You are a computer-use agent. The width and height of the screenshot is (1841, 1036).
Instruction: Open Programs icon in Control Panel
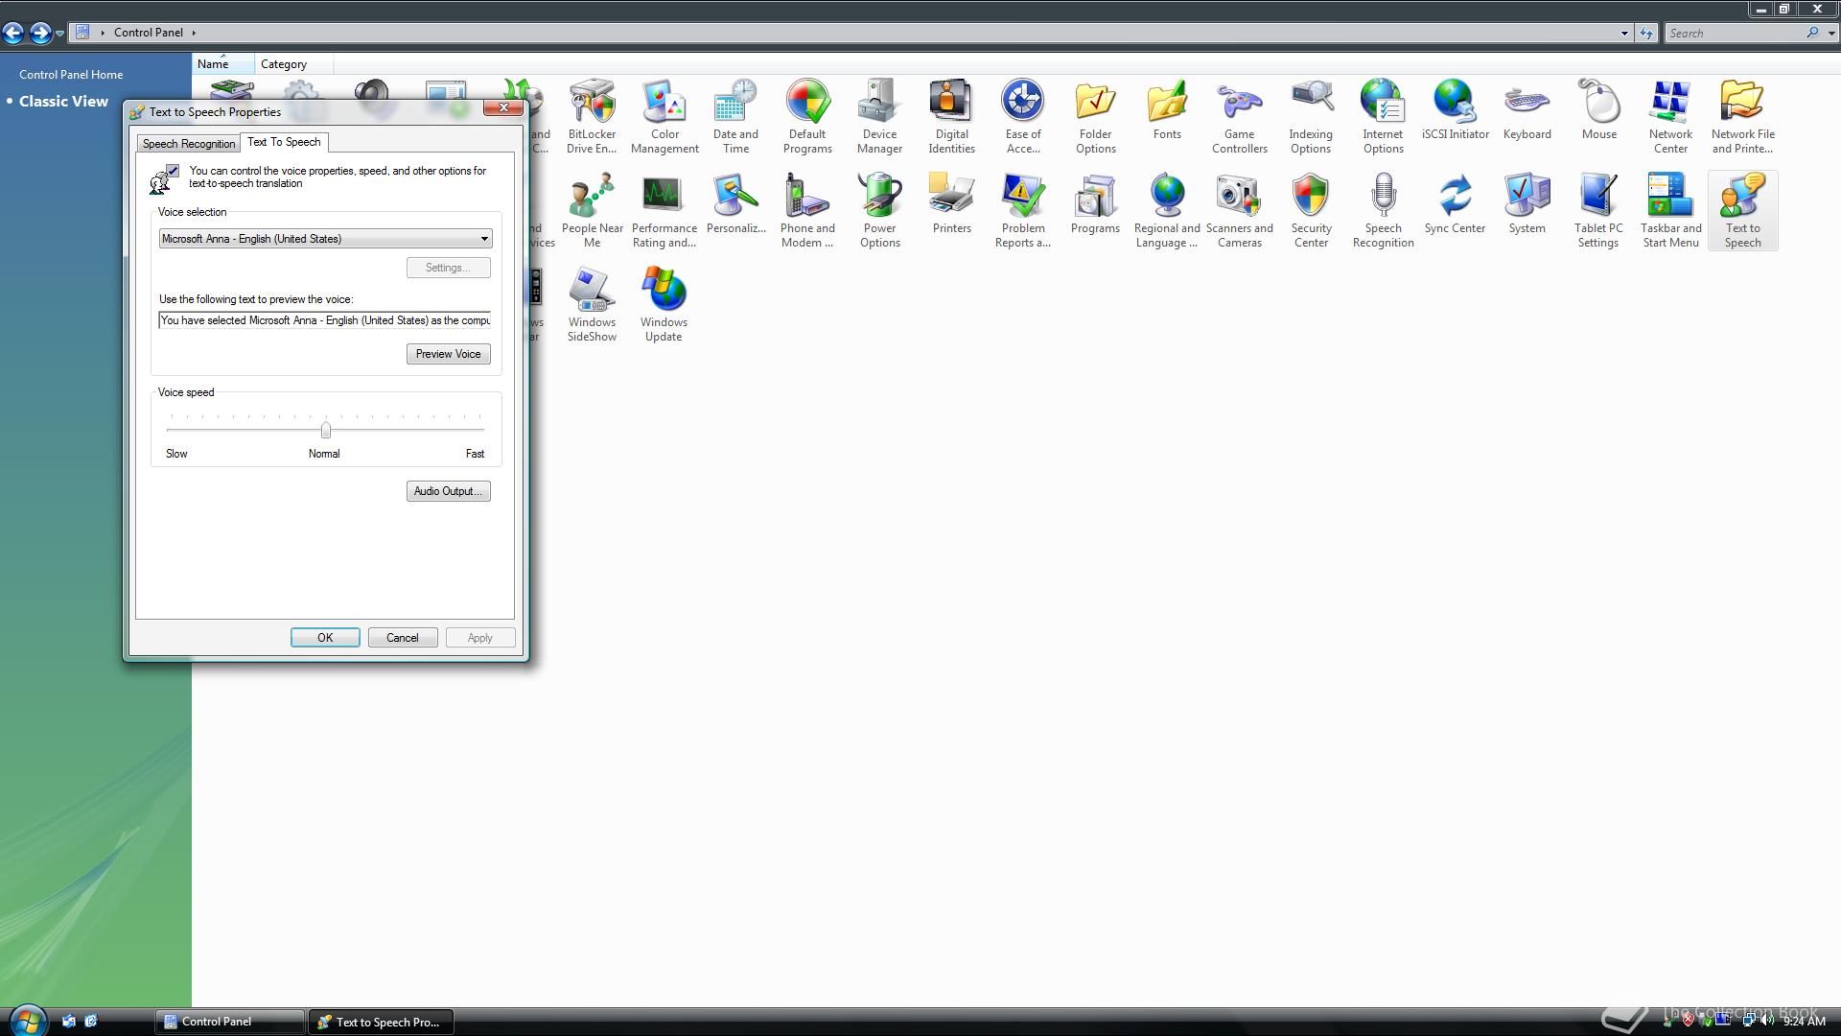[1095, 203]
